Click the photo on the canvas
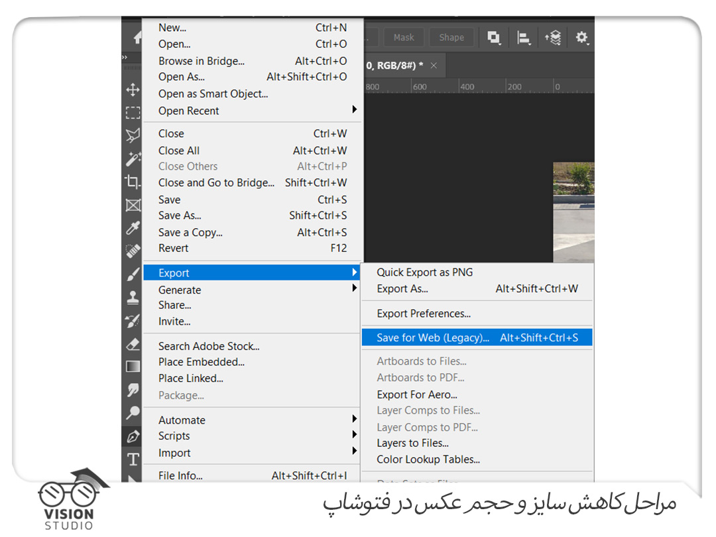The height and width of the screenshot is (537, 716). 573,212
